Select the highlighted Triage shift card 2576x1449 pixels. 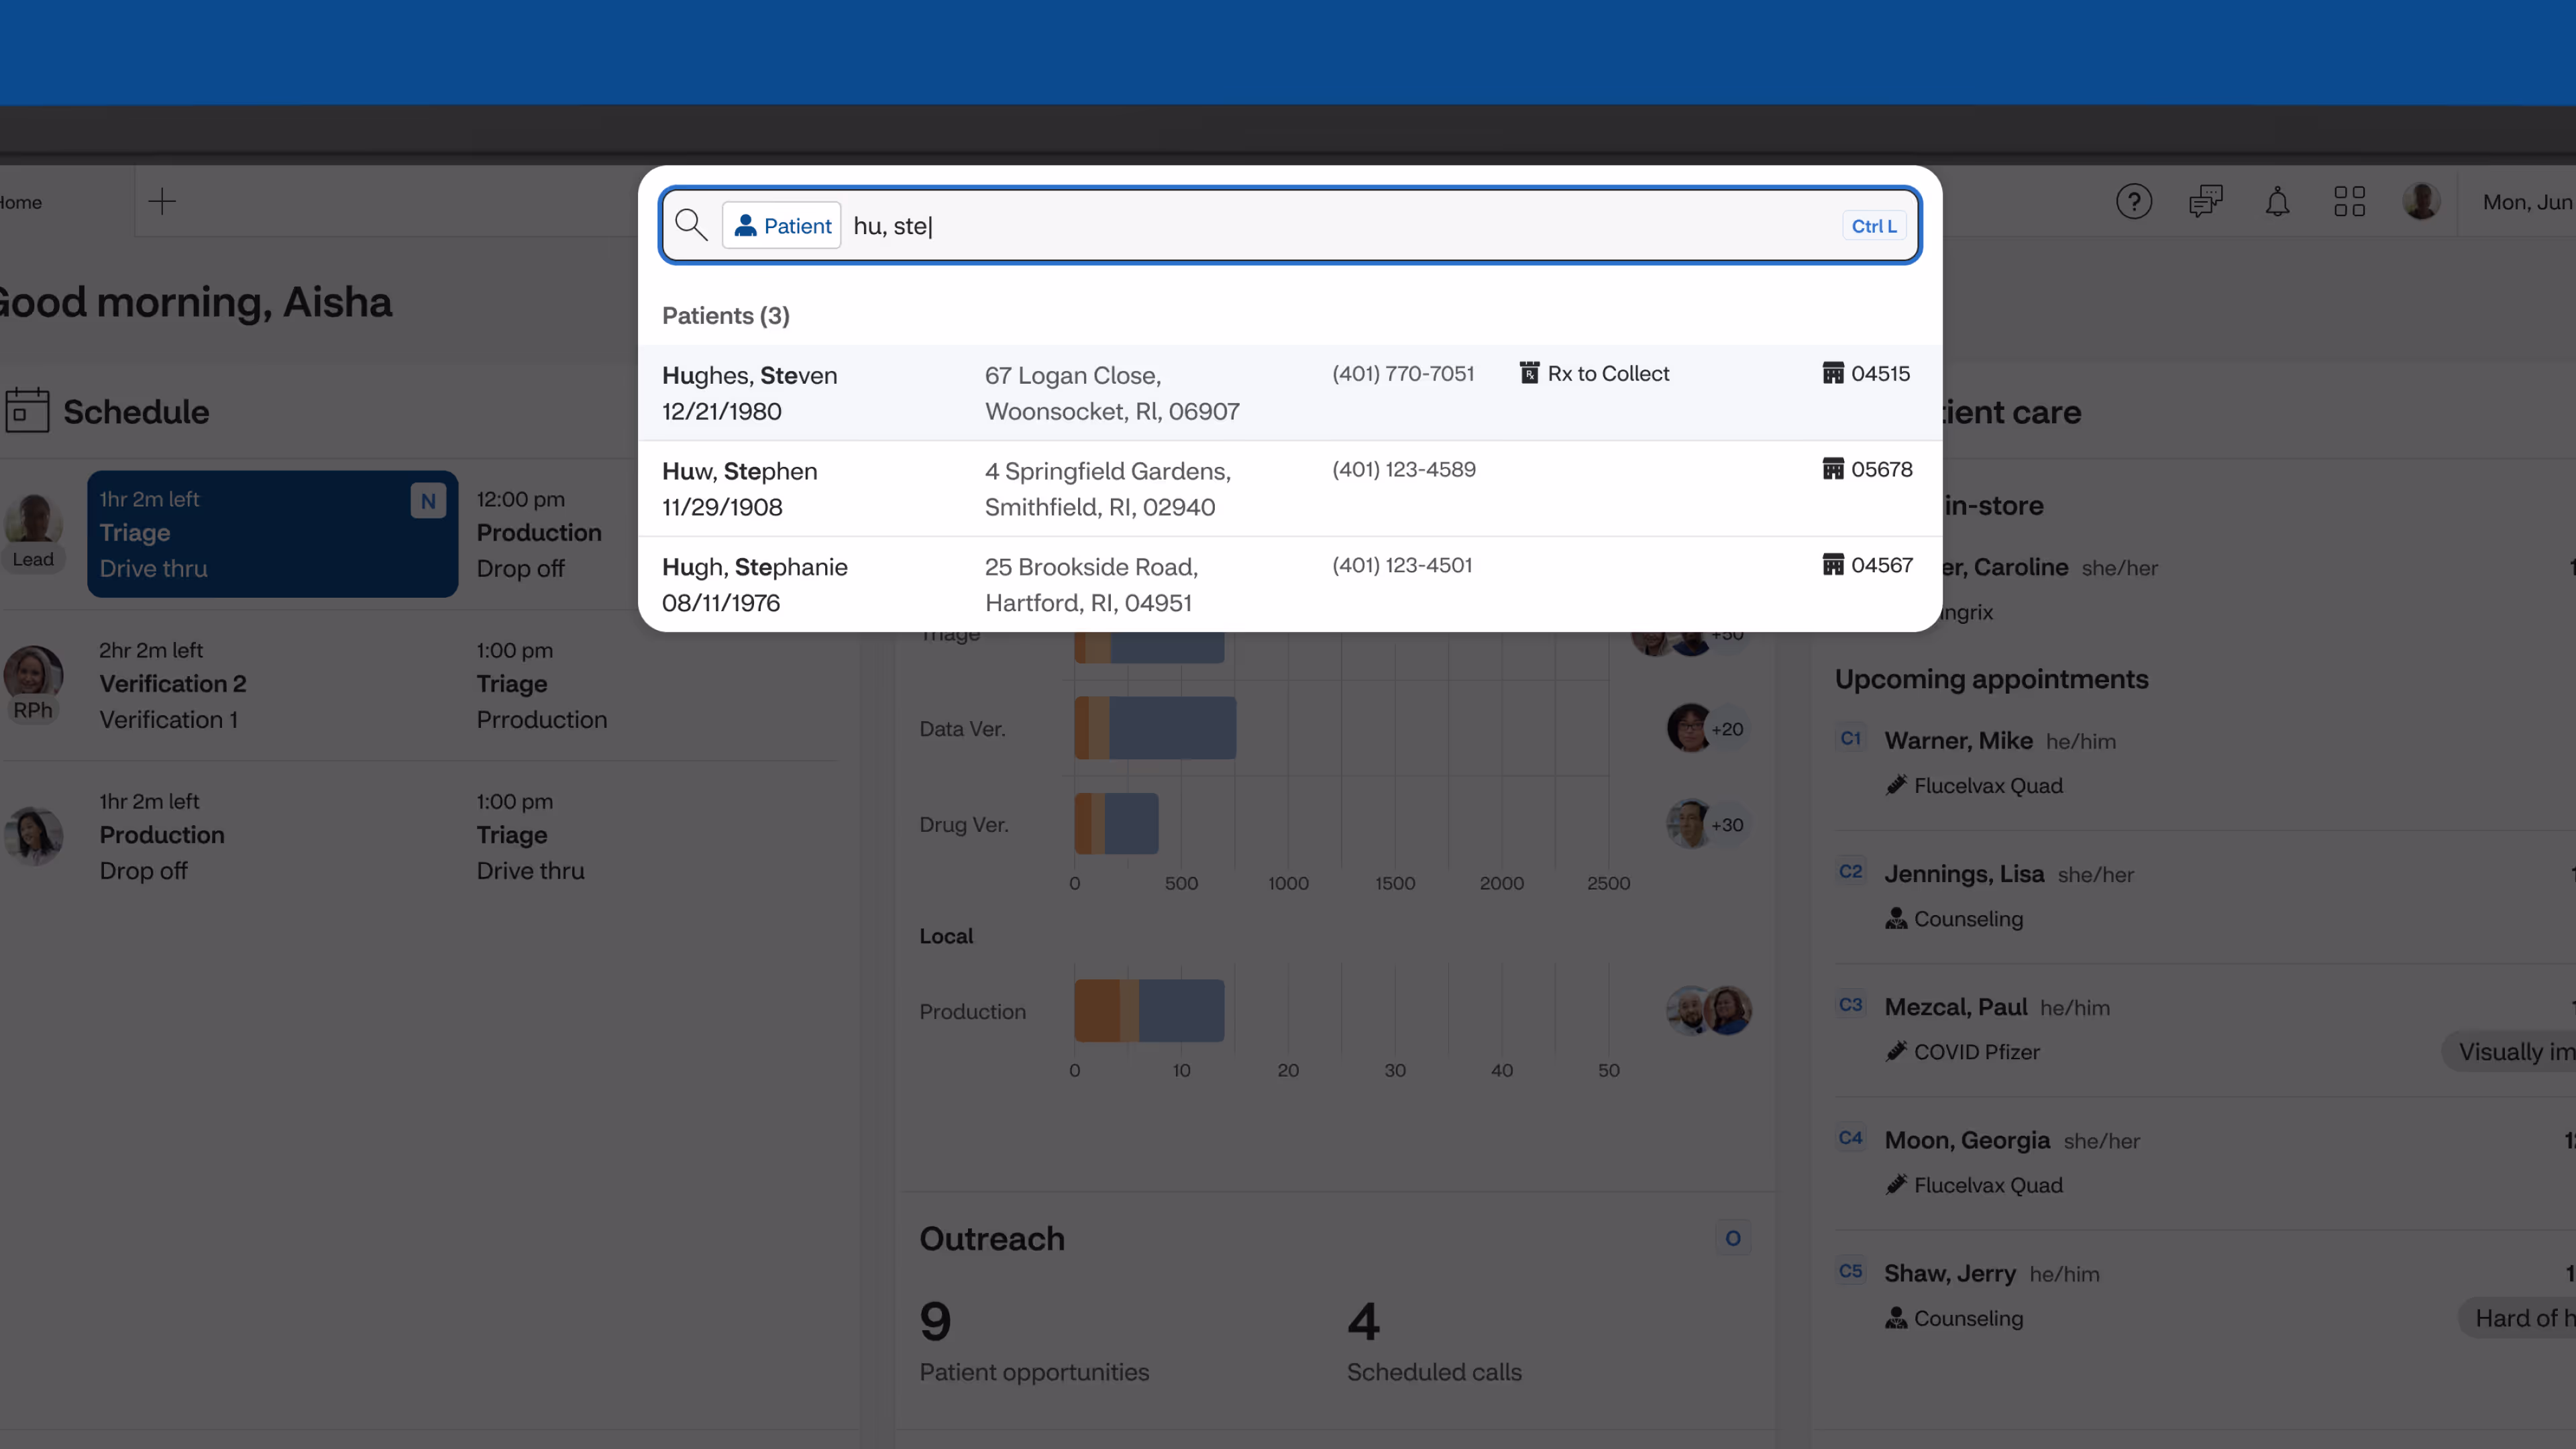coord(272,534)
